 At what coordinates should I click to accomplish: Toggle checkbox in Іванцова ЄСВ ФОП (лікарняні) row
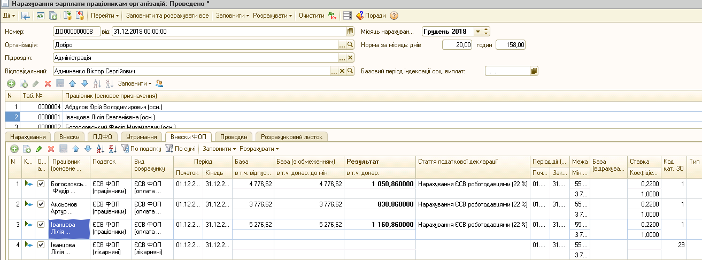tap(42, 245)
